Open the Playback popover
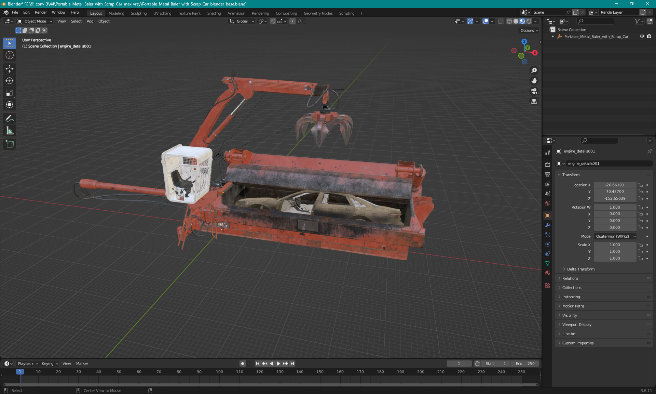The image size is (656, 394). point(27,364)
